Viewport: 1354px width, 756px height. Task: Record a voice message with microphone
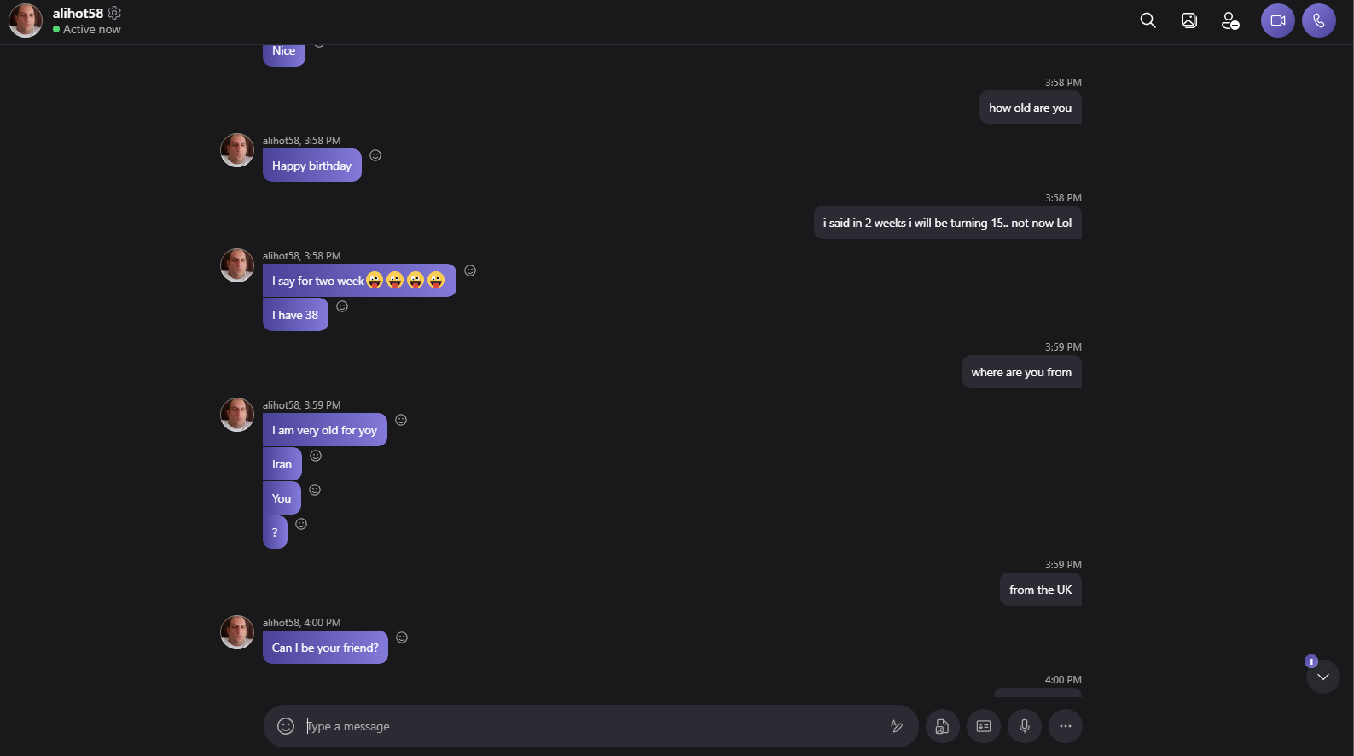click(1024, 726)
